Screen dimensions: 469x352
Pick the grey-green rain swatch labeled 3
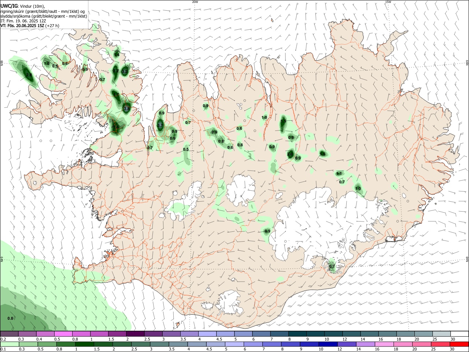point(159,344)
